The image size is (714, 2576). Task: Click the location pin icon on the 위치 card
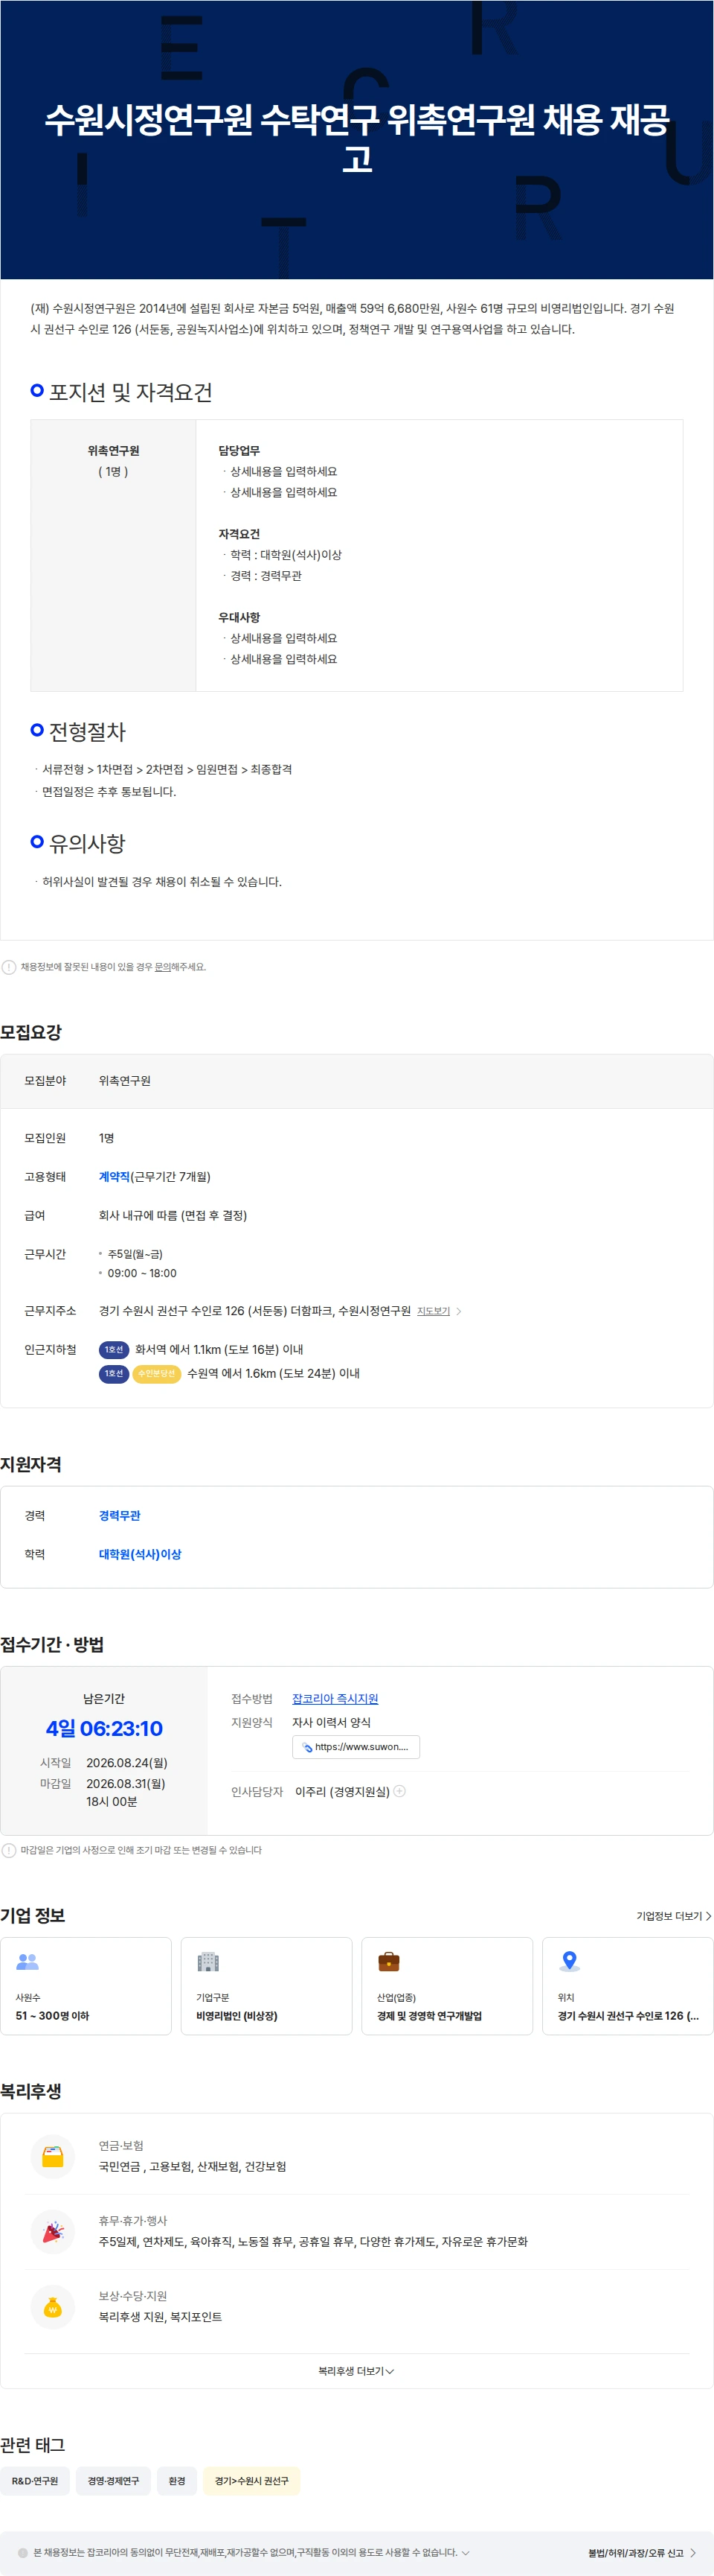569,1962
